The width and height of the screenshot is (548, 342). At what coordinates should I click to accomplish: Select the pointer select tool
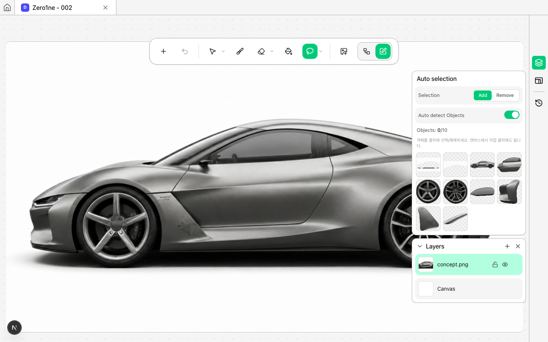pos(212,51)
